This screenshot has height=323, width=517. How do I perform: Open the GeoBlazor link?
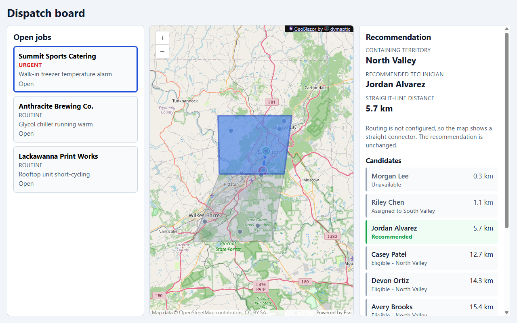(x=305, y=29)
